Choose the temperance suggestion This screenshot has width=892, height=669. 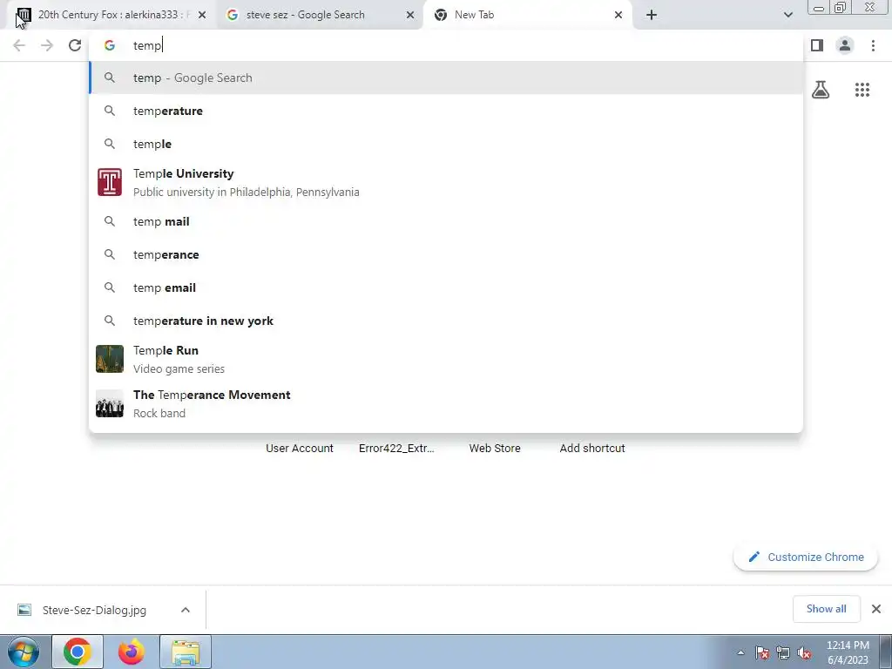tap(446, 254)
